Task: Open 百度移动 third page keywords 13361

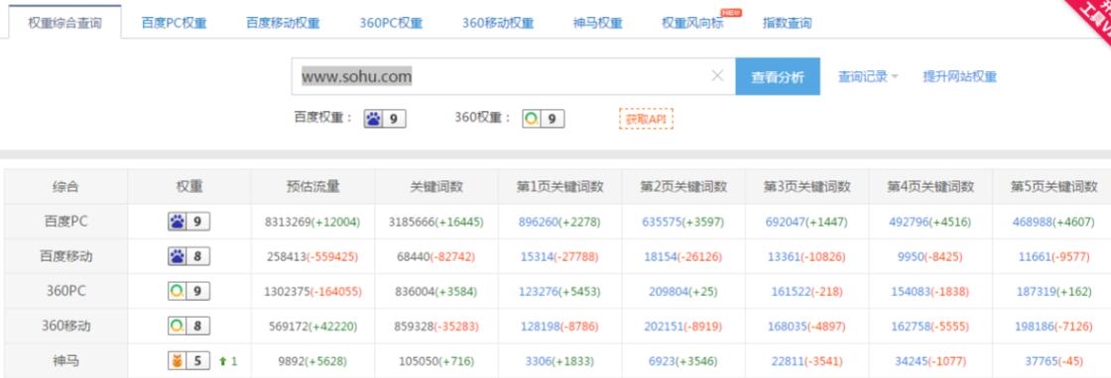Action: (784, 256)
